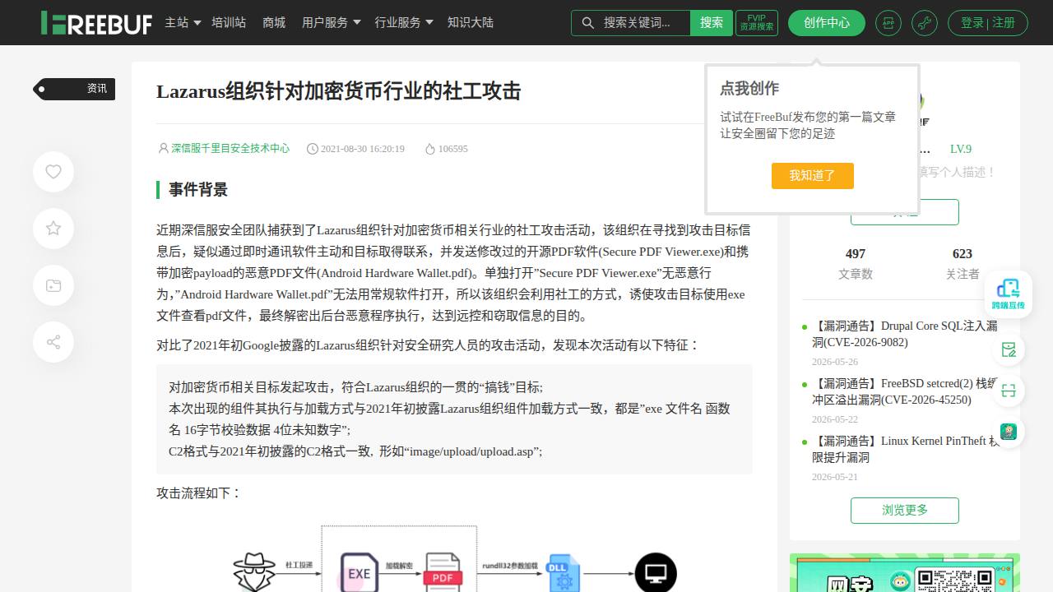The image size is (1053, 592).
Task: Click the 2026-05-26 date under Drupal notice
Action: tap(835, 362)
